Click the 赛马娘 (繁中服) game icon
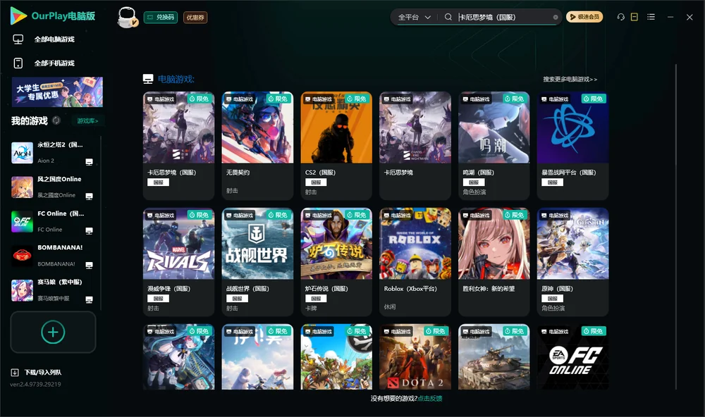705x417 pixels. [22, 290]
